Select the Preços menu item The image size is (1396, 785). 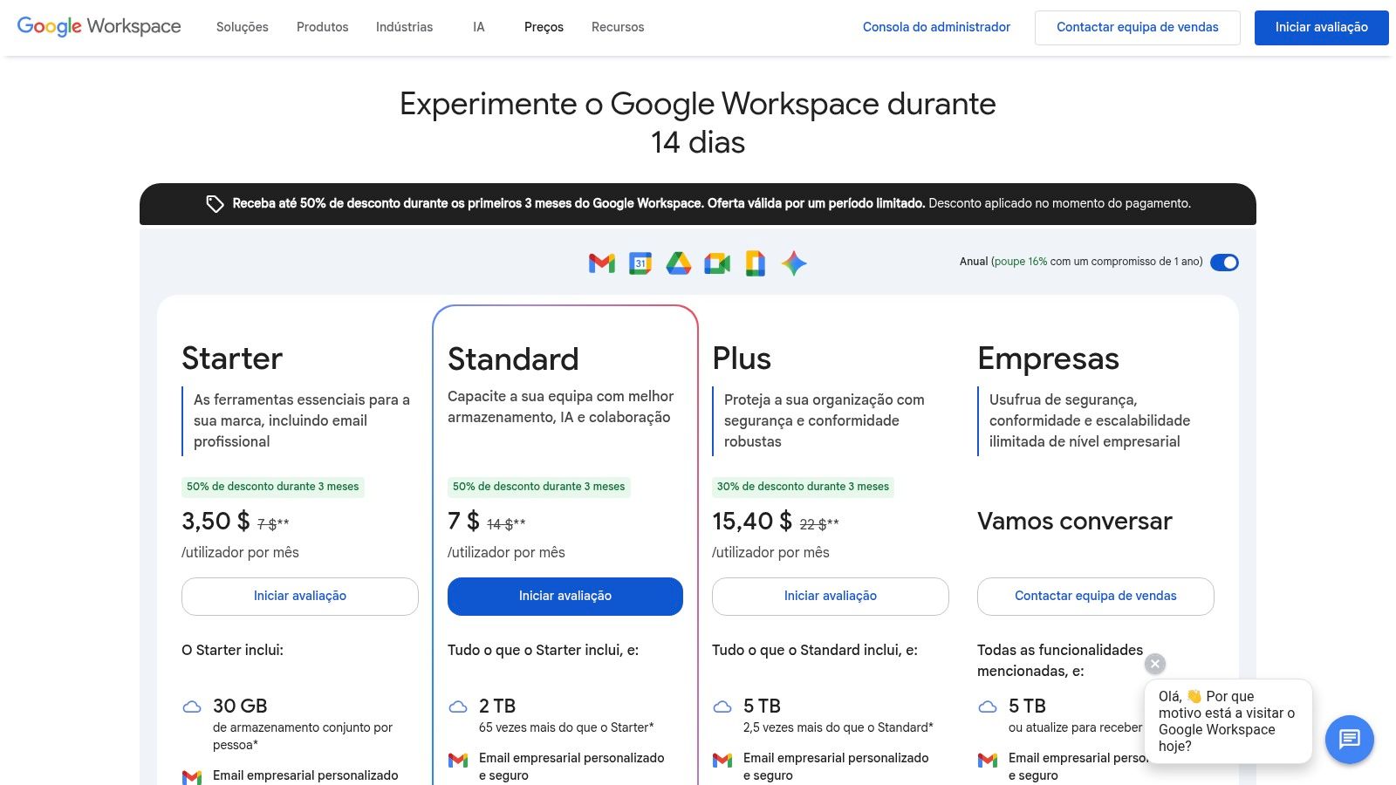pyautogui.click(x=544, y=27)
